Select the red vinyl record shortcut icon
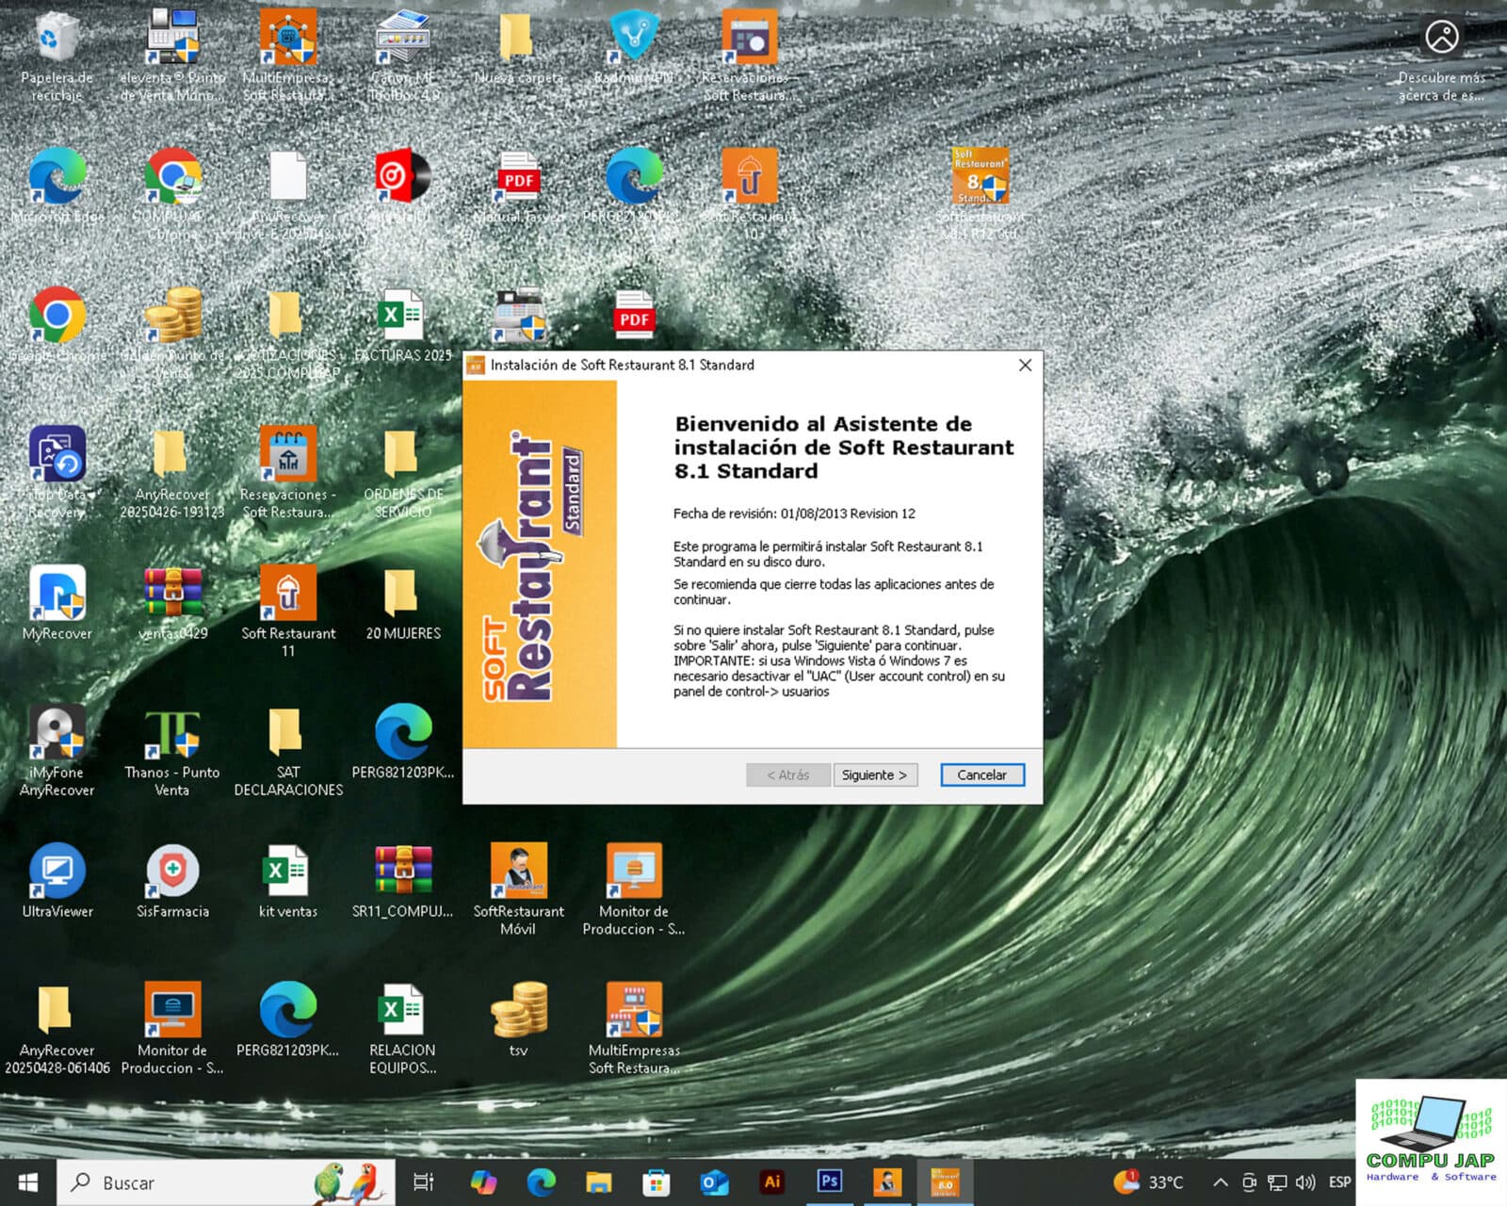This screenshot has height=1206, width=1507. pos(403,177)
